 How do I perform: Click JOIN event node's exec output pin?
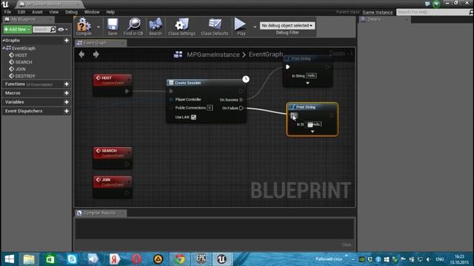coord(127,193)
